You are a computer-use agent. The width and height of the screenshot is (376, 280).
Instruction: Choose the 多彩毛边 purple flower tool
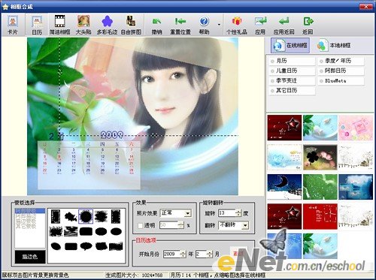tap(107, 25)
